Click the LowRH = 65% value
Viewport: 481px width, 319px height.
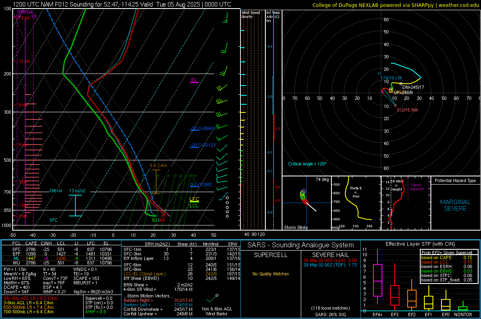17,278
